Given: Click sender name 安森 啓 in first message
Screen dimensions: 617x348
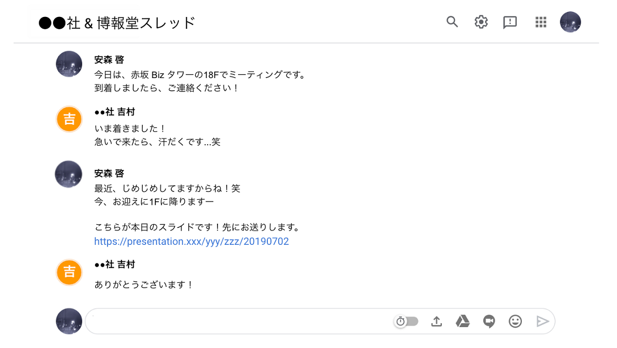Looking at the screenshot, I should click(109, 60).
